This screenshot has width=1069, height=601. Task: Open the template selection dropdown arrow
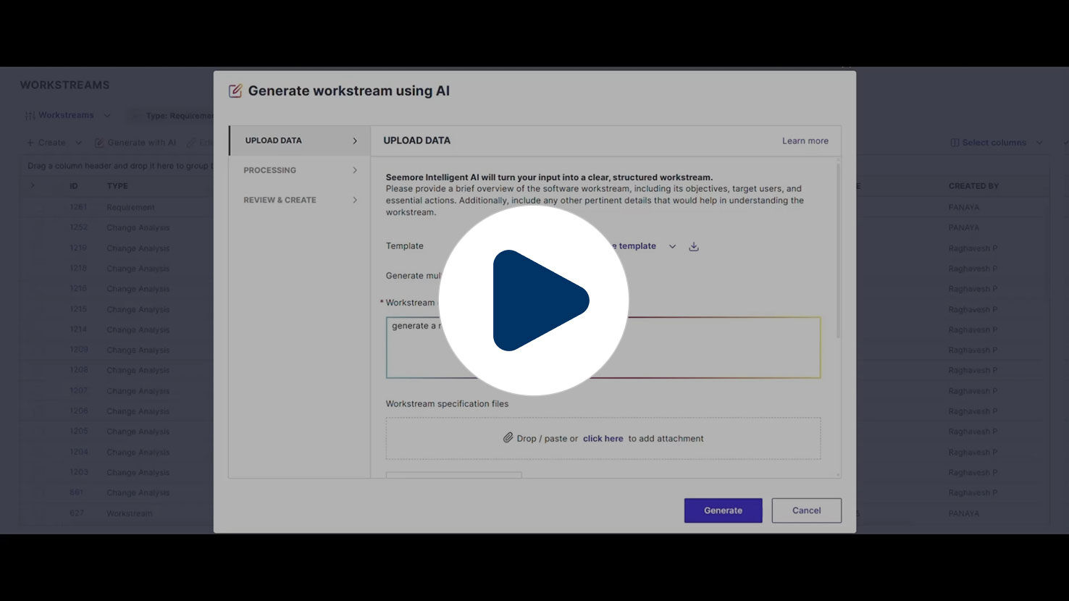point(672,246)
